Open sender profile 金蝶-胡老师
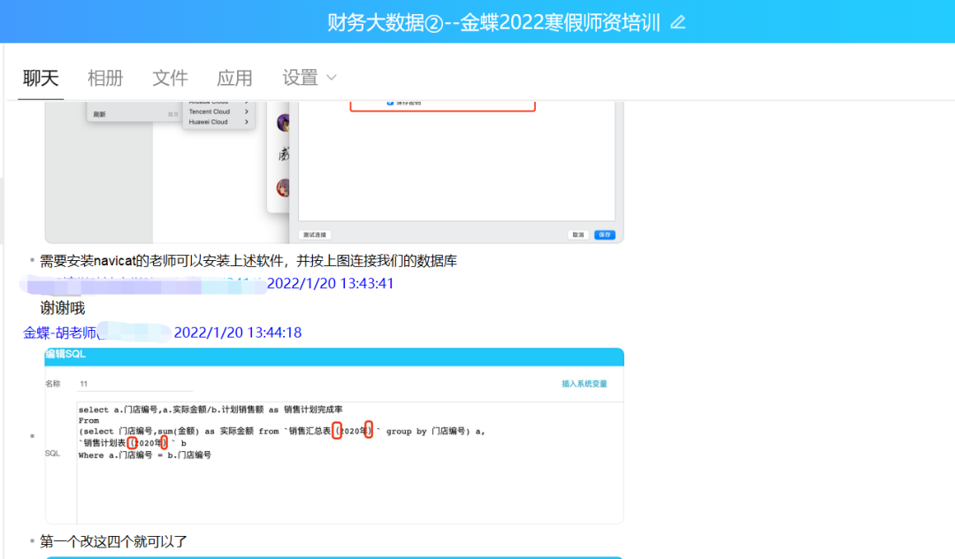955x559 pixels. click(59, 333)
